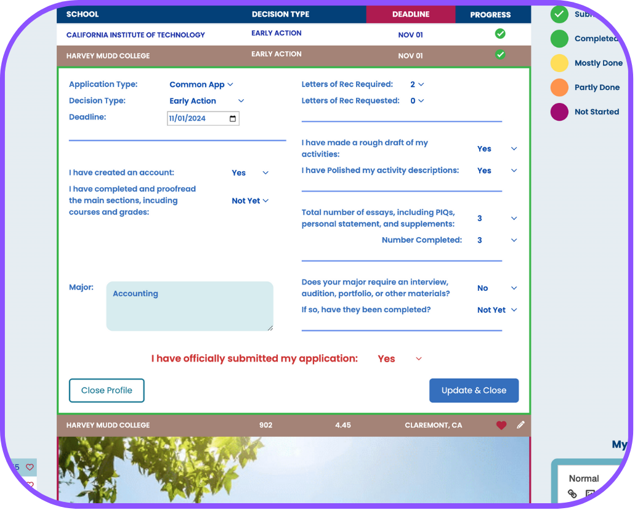635x510 pixels.
Task: Click Harvey Mudd NOV 01 deadline cell
Action: click(x=410, y=56)
